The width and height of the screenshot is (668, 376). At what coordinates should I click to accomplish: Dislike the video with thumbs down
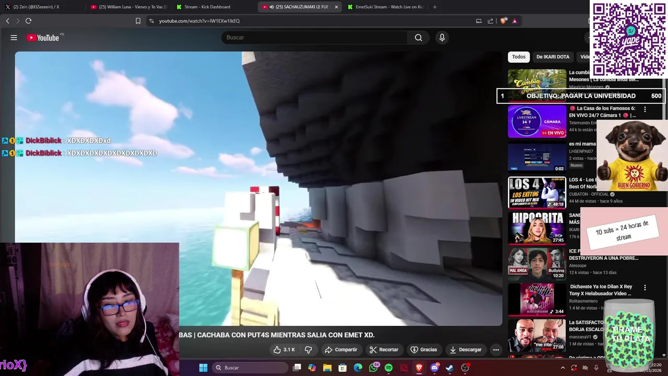click(x=308, y=350)
